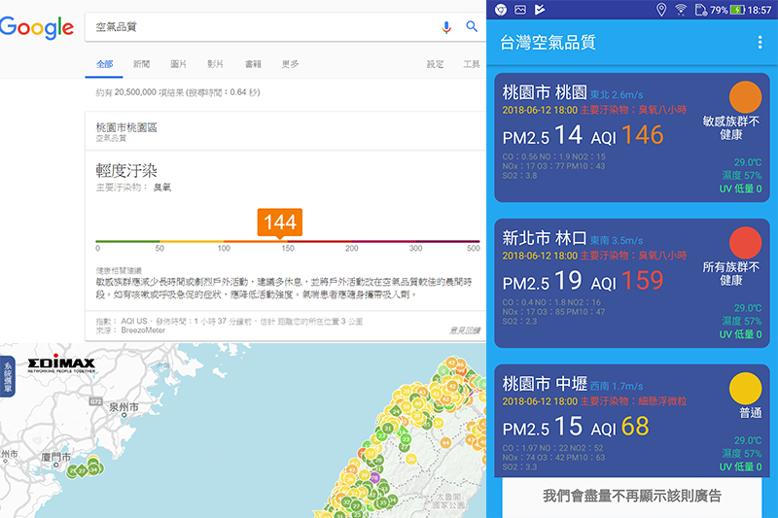Click the voice search microphone icon
The width and height of the screenshot is (778, 518).
pyautogui.click(x=446, y=27)
